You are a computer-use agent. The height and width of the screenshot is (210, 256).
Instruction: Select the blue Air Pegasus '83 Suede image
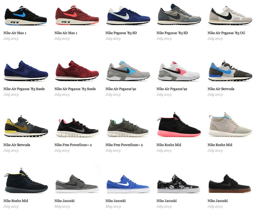[26, 71]
